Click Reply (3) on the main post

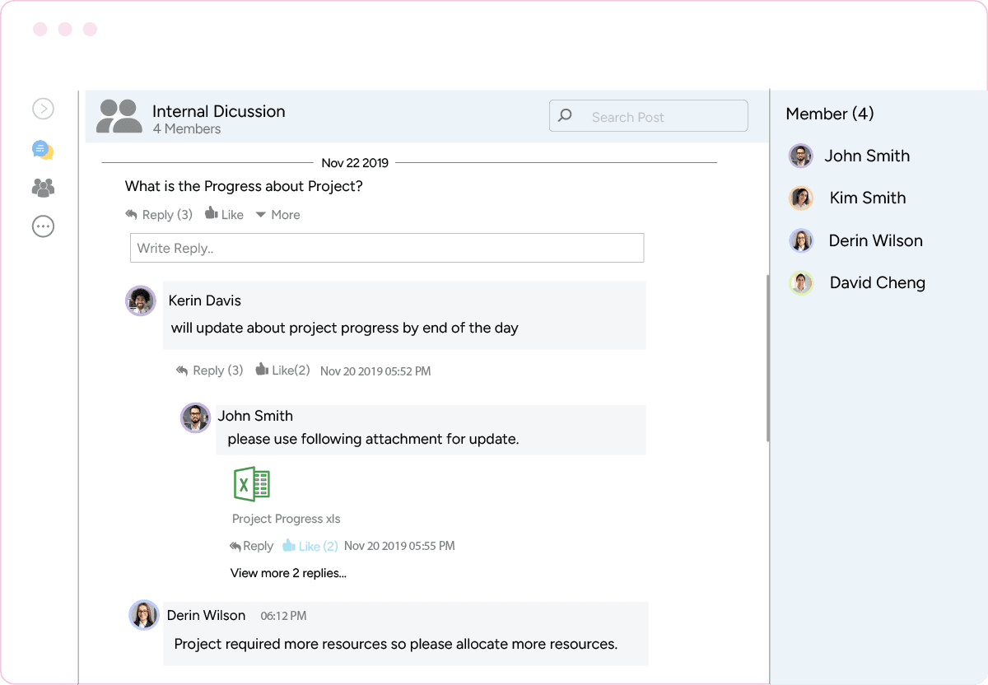pos(159,214)
